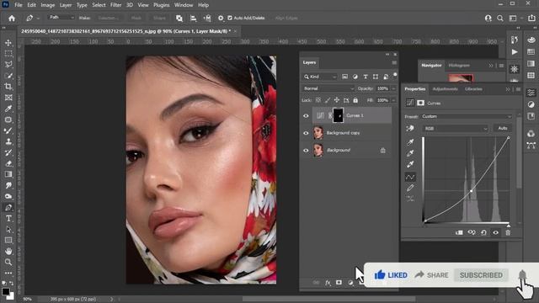Toggle lock transparent pixels icon
Image resolution: width=539 pixels, height=303 pixels.
point(318,100)
